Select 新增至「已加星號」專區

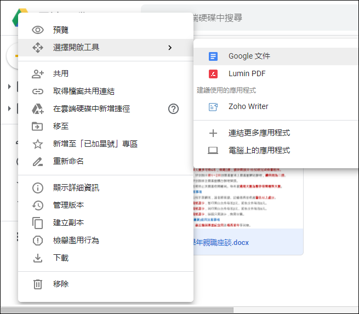106,144
